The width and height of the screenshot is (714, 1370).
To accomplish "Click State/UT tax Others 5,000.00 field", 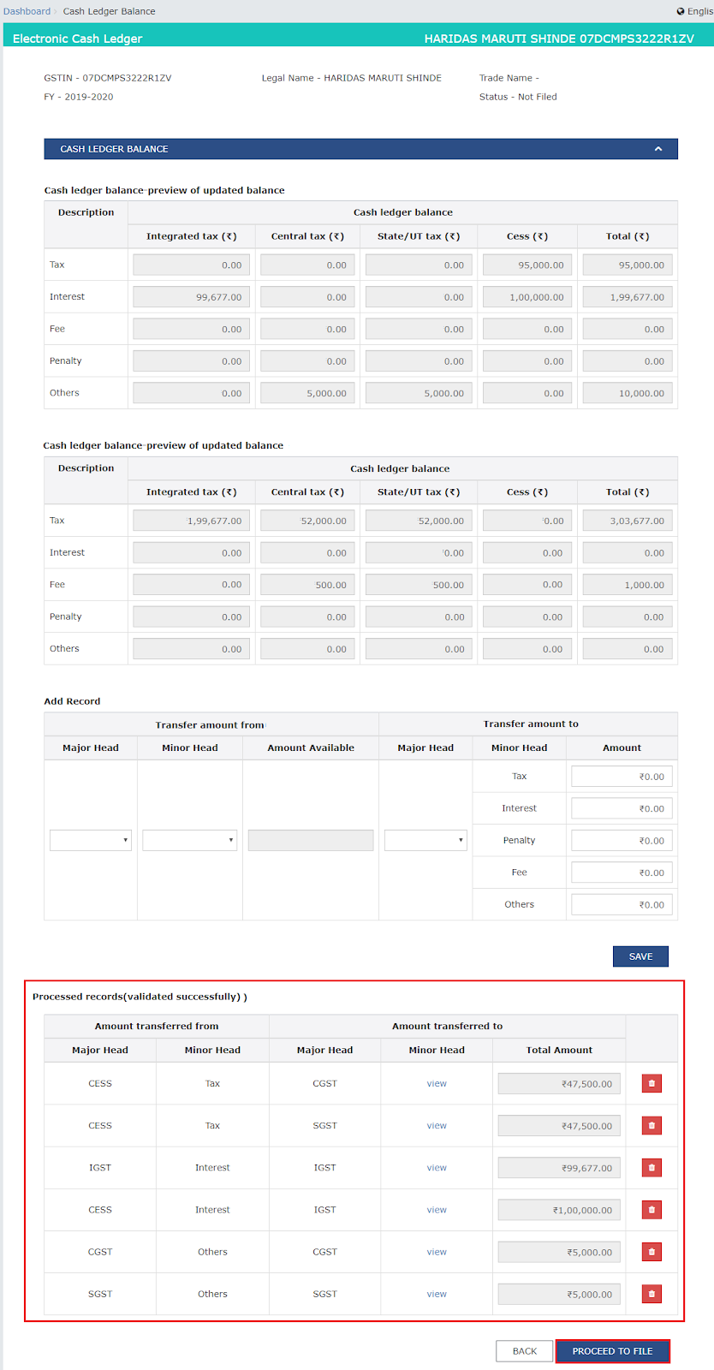I will 419,393.
